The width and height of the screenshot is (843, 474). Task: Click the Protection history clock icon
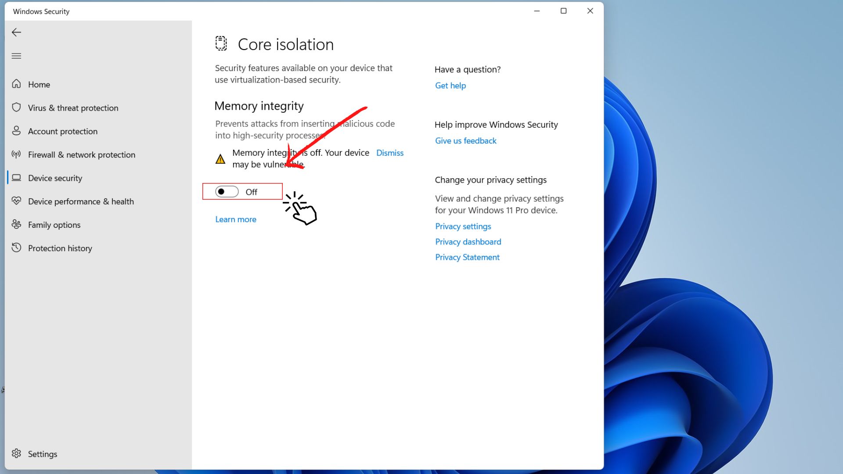pos(16,248)
